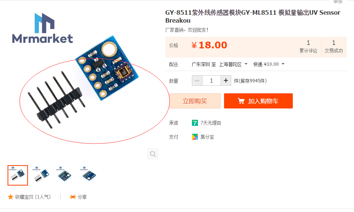Open the 累计评论 reviews count
The width and height of the screenshot is (354, 212).
[308, 46]
